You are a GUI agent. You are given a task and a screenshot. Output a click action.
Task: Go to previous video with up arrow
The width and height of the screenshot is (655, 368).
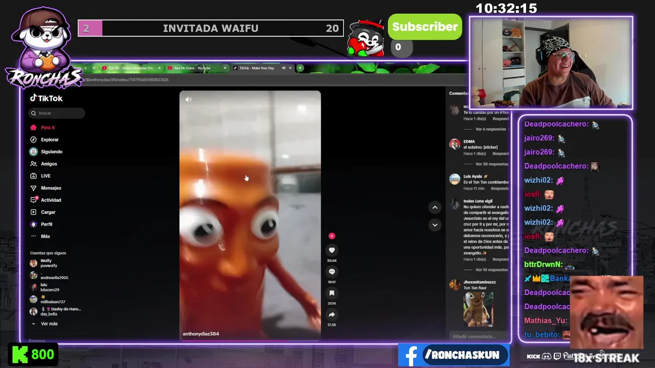pyautogui.click(x=434, y=207)
